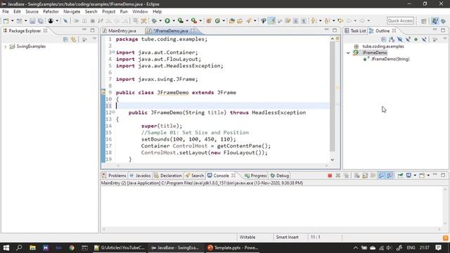Close the JFrameDemo.java editor tab

tap(193, 30)
